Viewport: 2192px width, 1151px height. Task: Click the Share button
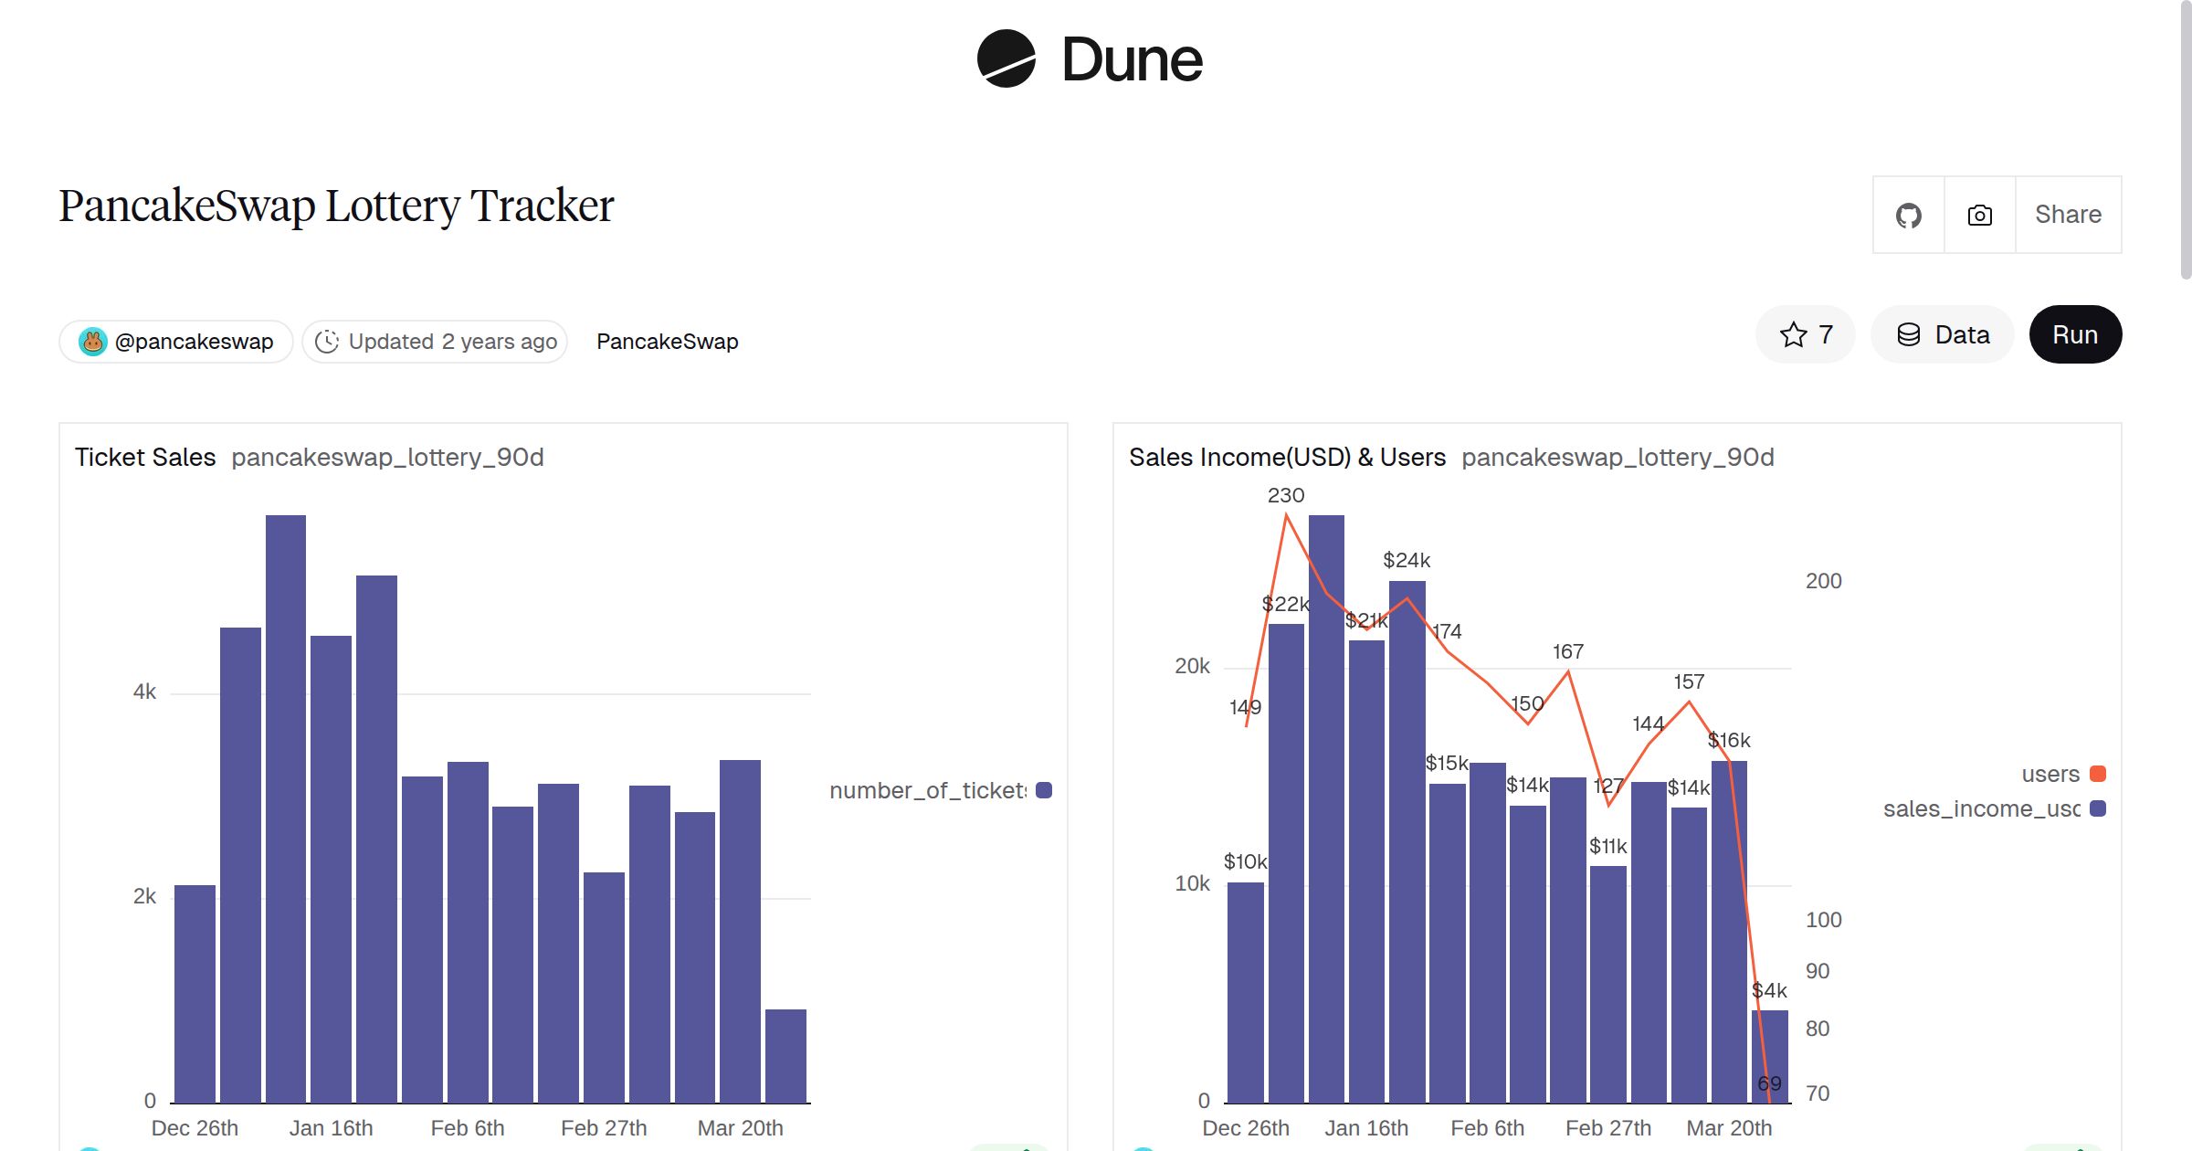[2067, 214]
